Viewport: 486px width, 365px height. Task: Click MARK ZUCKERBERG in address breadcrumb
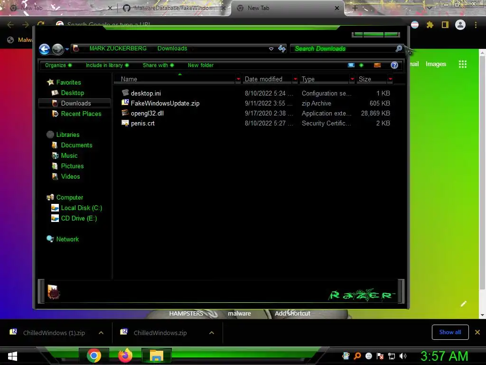click(x=118, y=48)
